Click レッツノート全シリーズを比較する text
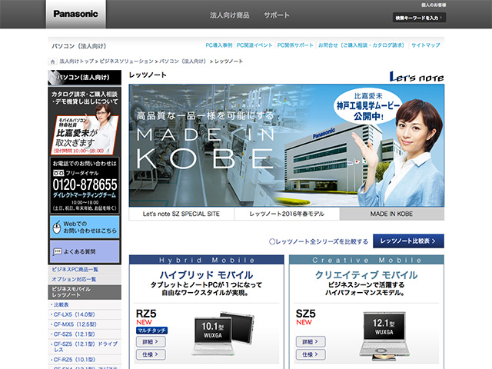Screen dimensions: 492x369 [319, 241]
